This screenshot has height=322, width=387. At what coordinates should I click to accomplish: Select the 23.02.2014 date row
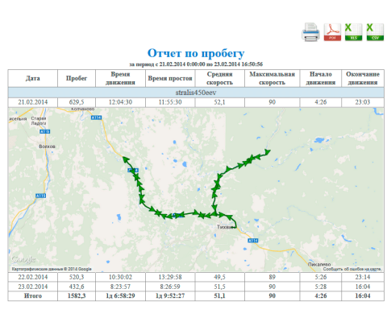[x=196, y=287]
